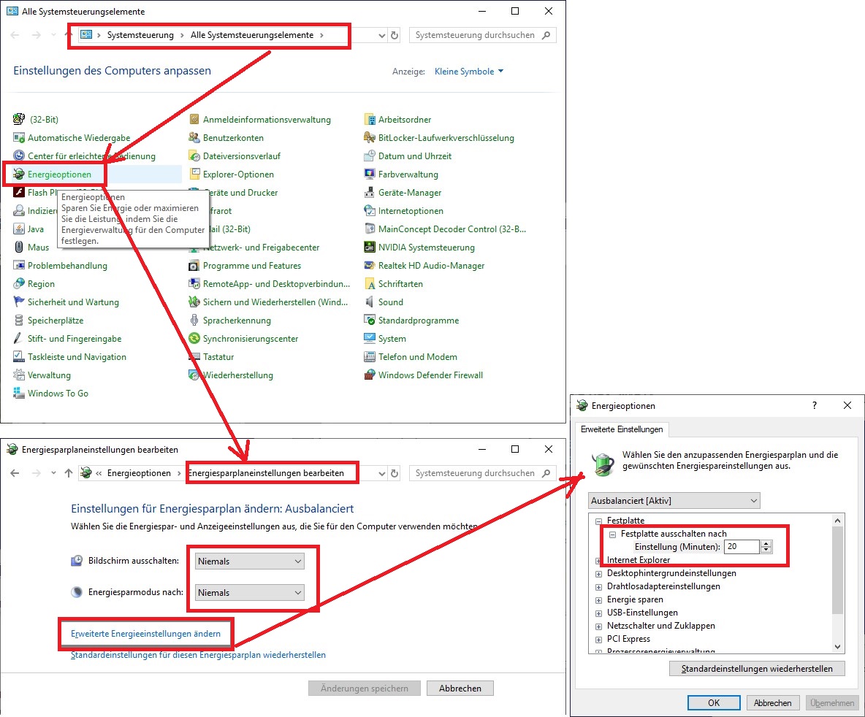Image resolution: width=865 pixels, height=717 pixels.
Task: Click the Problembehandlung icon
Action: [x=19, y=265]
